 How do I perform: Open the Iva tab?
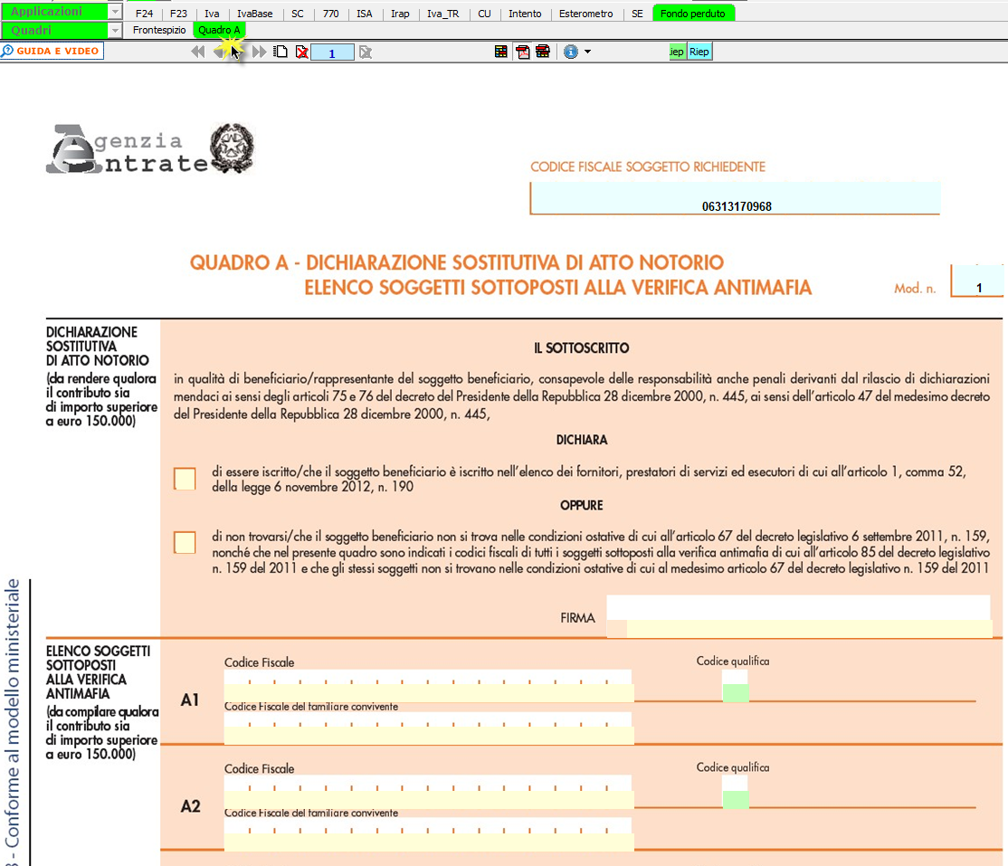(x=212, y=14)
